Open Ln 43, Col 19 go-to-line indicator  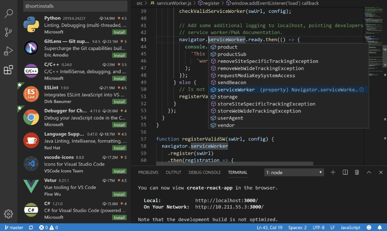click(x=269, y=228)
